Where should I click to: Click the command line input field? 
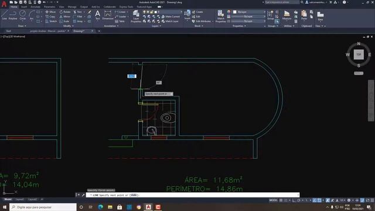pyautogui.click(x=193, y=195)
